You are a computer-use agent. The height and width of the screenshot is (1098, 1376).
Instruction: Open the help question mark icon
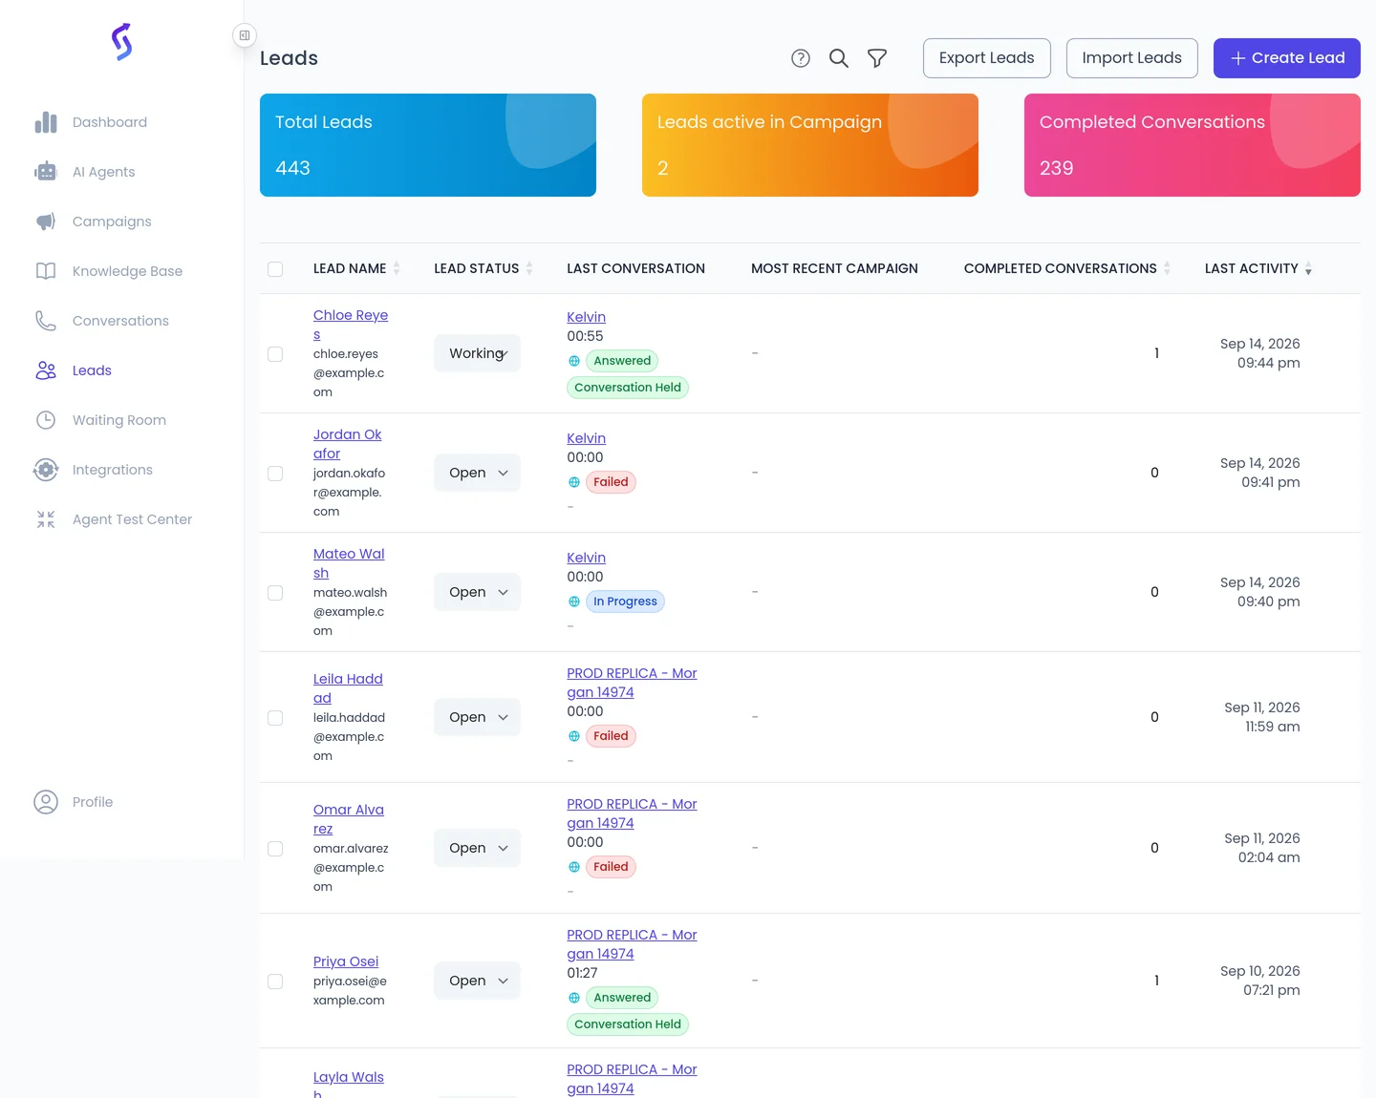click(801, 58)
